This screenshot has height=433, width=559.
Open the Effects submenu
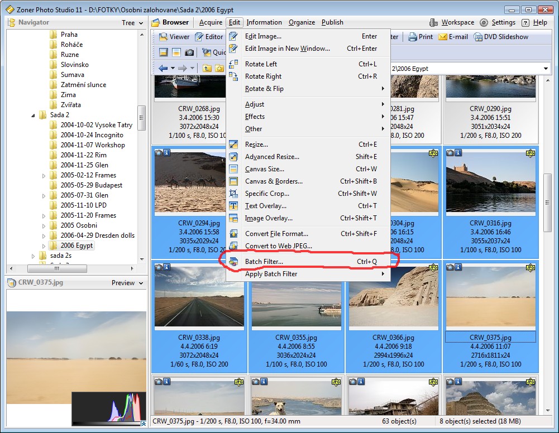308,117
